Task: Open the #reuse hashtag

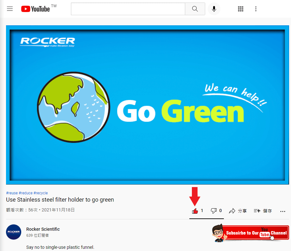Action: [12, 193]
